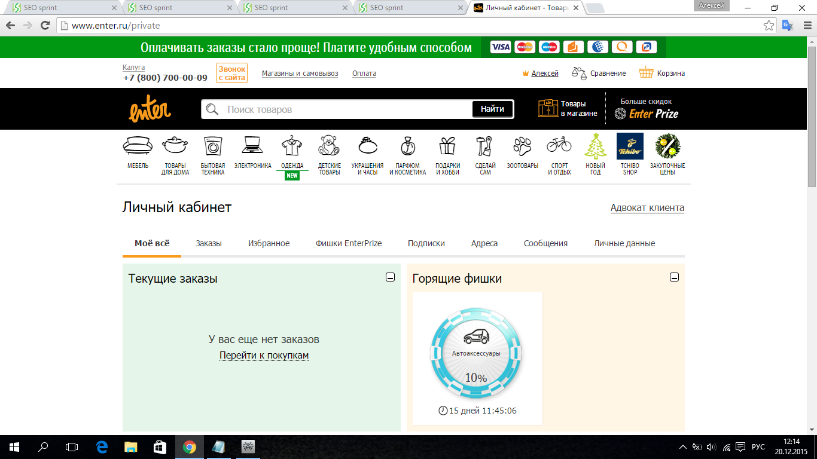Image resolution: width=817 pixels, height=459 pixels.
Task: Select Бытовая техника washing machine icon
Action: click(x=212, y=146)
